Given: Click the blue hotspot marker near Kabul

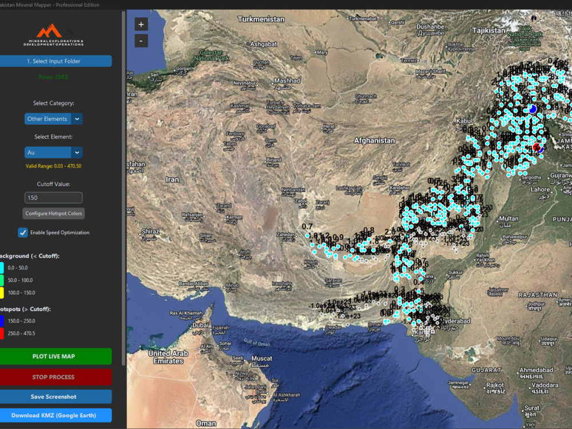Looking at the screenshot, I should (x=533, y=109).
